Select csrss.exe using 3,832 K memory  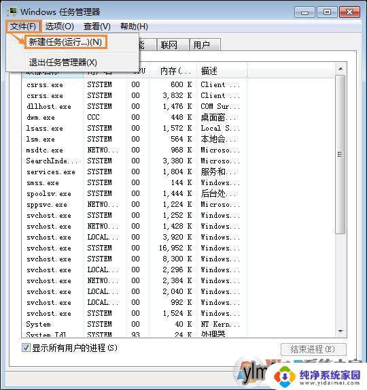pyautogui.click(x=134, y=95)
